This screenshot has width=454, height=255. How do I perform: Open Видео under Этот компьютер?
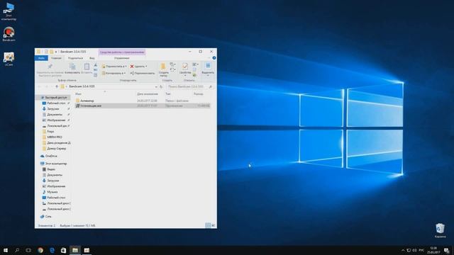pos(51,169)
